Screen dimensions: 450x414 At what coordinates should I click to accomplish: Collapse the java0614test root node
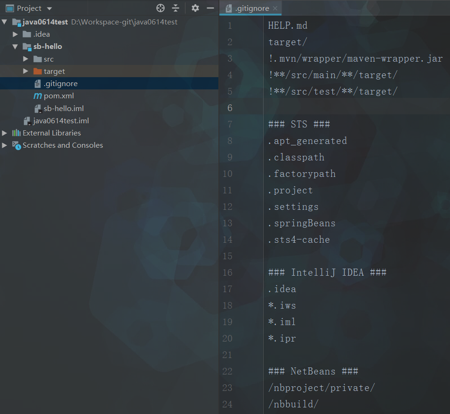point(5,22)
